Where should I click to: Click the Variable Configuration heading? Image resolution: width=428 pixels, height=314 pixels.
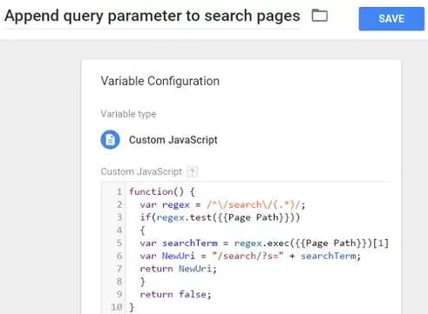coord(160,81)
